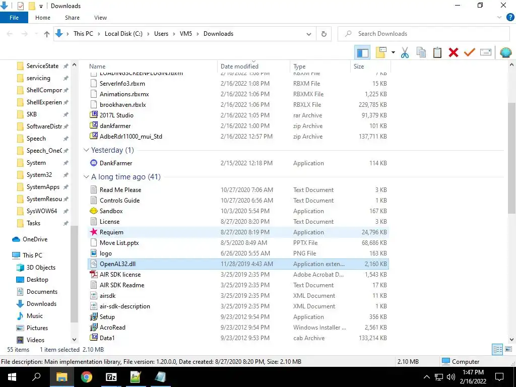The image size is (516, 387).
Task: Select the 'brookhaven.rbxlx' file
Action: pos(238,104)
